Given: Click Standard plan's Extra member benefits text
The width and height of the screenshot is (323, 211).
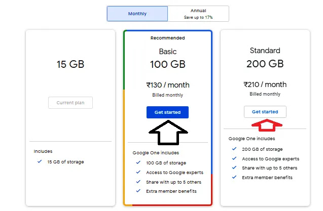Looking at the screenshot, I should tap(267, 178).
